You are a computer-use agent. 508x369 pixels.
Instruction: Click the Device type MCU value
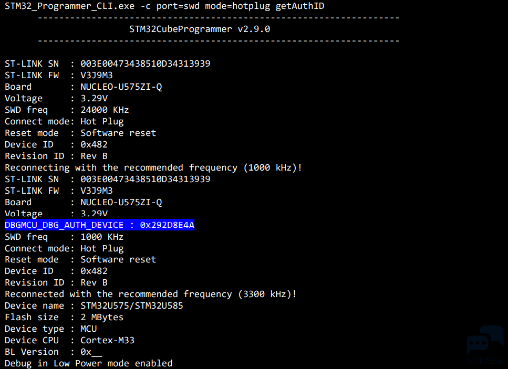(x=88, y=329)
